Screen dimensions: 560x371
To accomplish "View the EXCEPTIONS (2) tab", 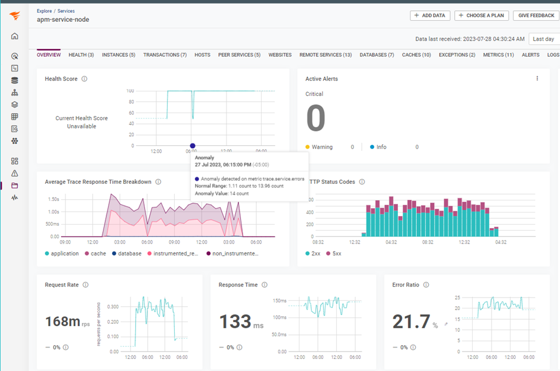I will (457, 55).
